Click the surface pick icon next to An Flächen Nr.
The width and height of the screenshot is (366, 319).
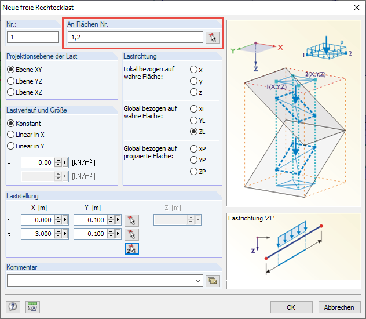(213, 37)
